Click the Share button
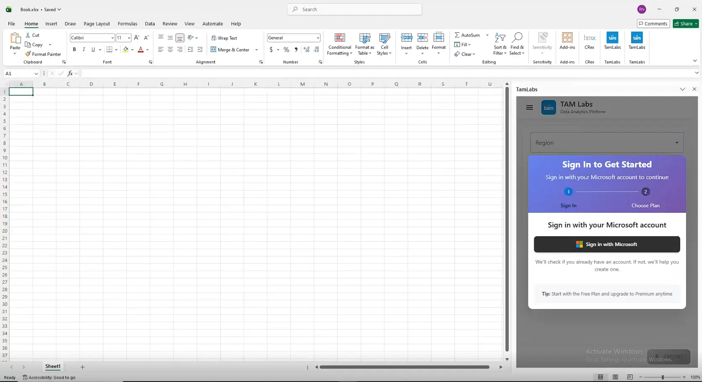The width and height of the screenshot is (702, 382). pos(686,24)
